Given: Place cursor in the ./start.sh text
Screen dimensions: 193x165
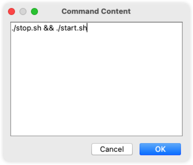Looking at the screenshot, I should tap(72, 28).
